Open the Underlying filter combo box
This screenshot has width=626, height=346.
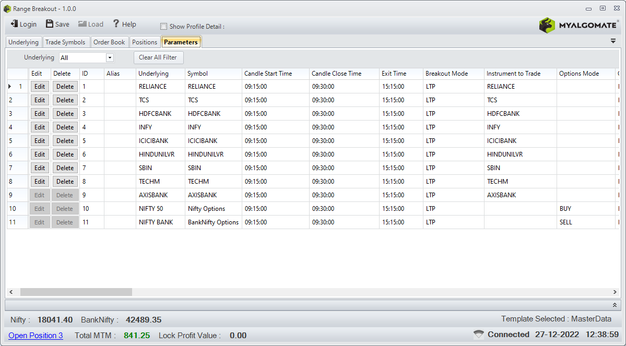point(87,57)
